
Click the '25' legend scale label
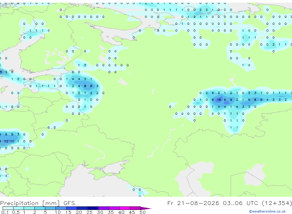[89, 212]
